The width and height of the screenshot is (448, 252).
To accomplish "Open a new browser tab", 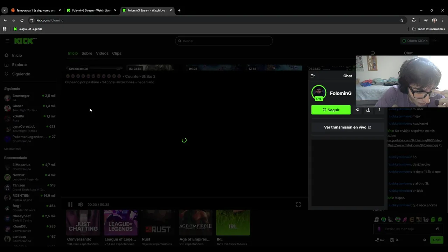I will pyautogui.click(x=179, y=10).
